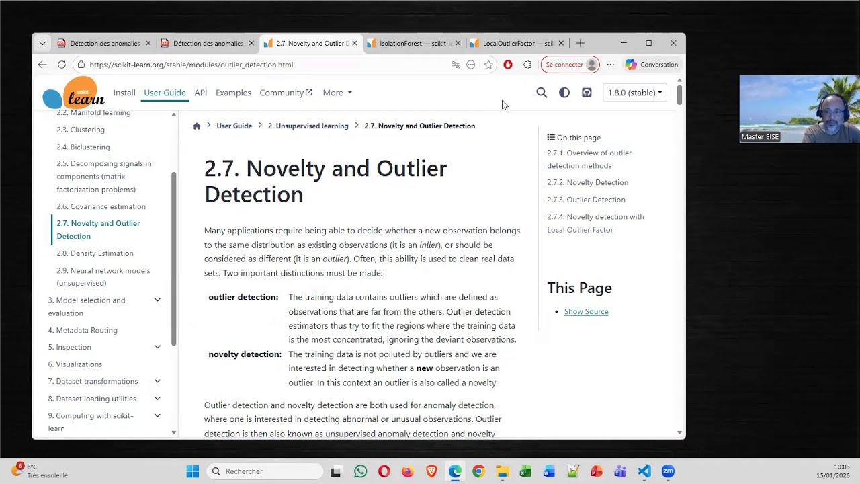Screen dimensions: 860x484
Task: Toggle the light/dark theme switcher
Action: coord(564,93)
